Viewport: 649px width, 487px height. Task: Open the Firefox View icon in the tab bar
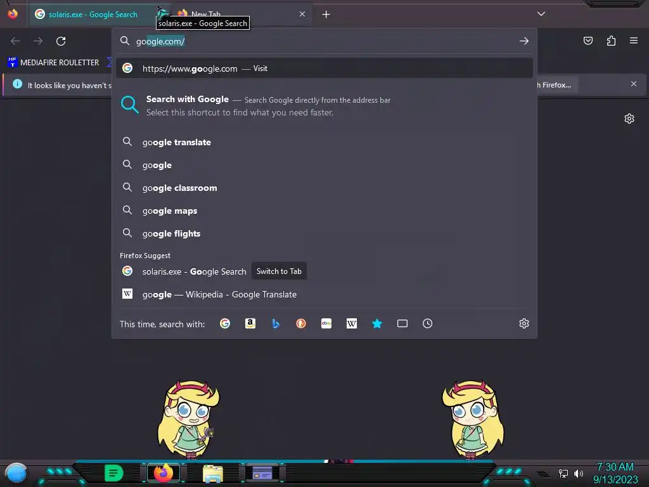[13, 14]
